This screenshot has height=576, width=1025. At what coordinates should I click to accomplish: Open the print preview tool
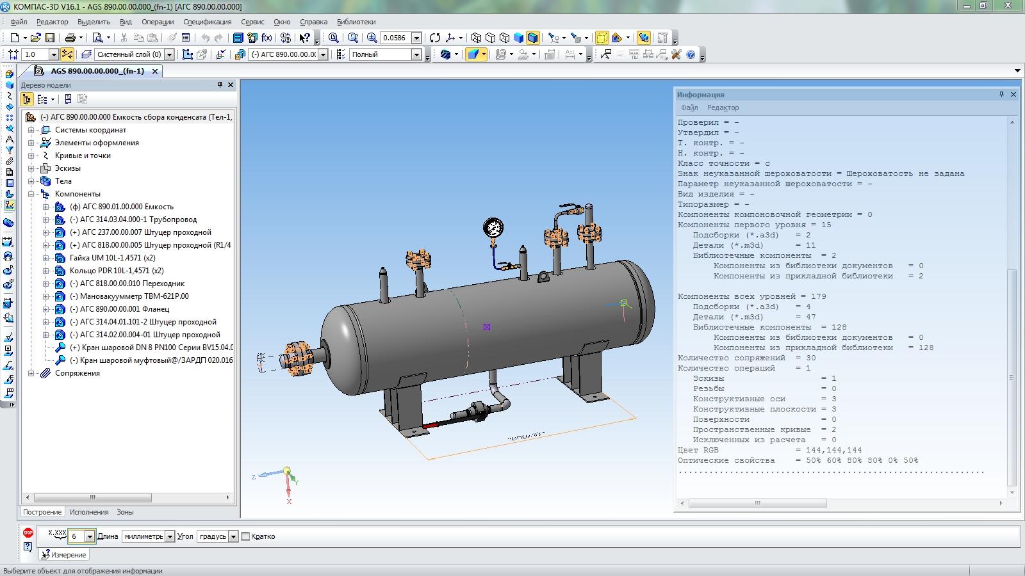click(97, 38)
